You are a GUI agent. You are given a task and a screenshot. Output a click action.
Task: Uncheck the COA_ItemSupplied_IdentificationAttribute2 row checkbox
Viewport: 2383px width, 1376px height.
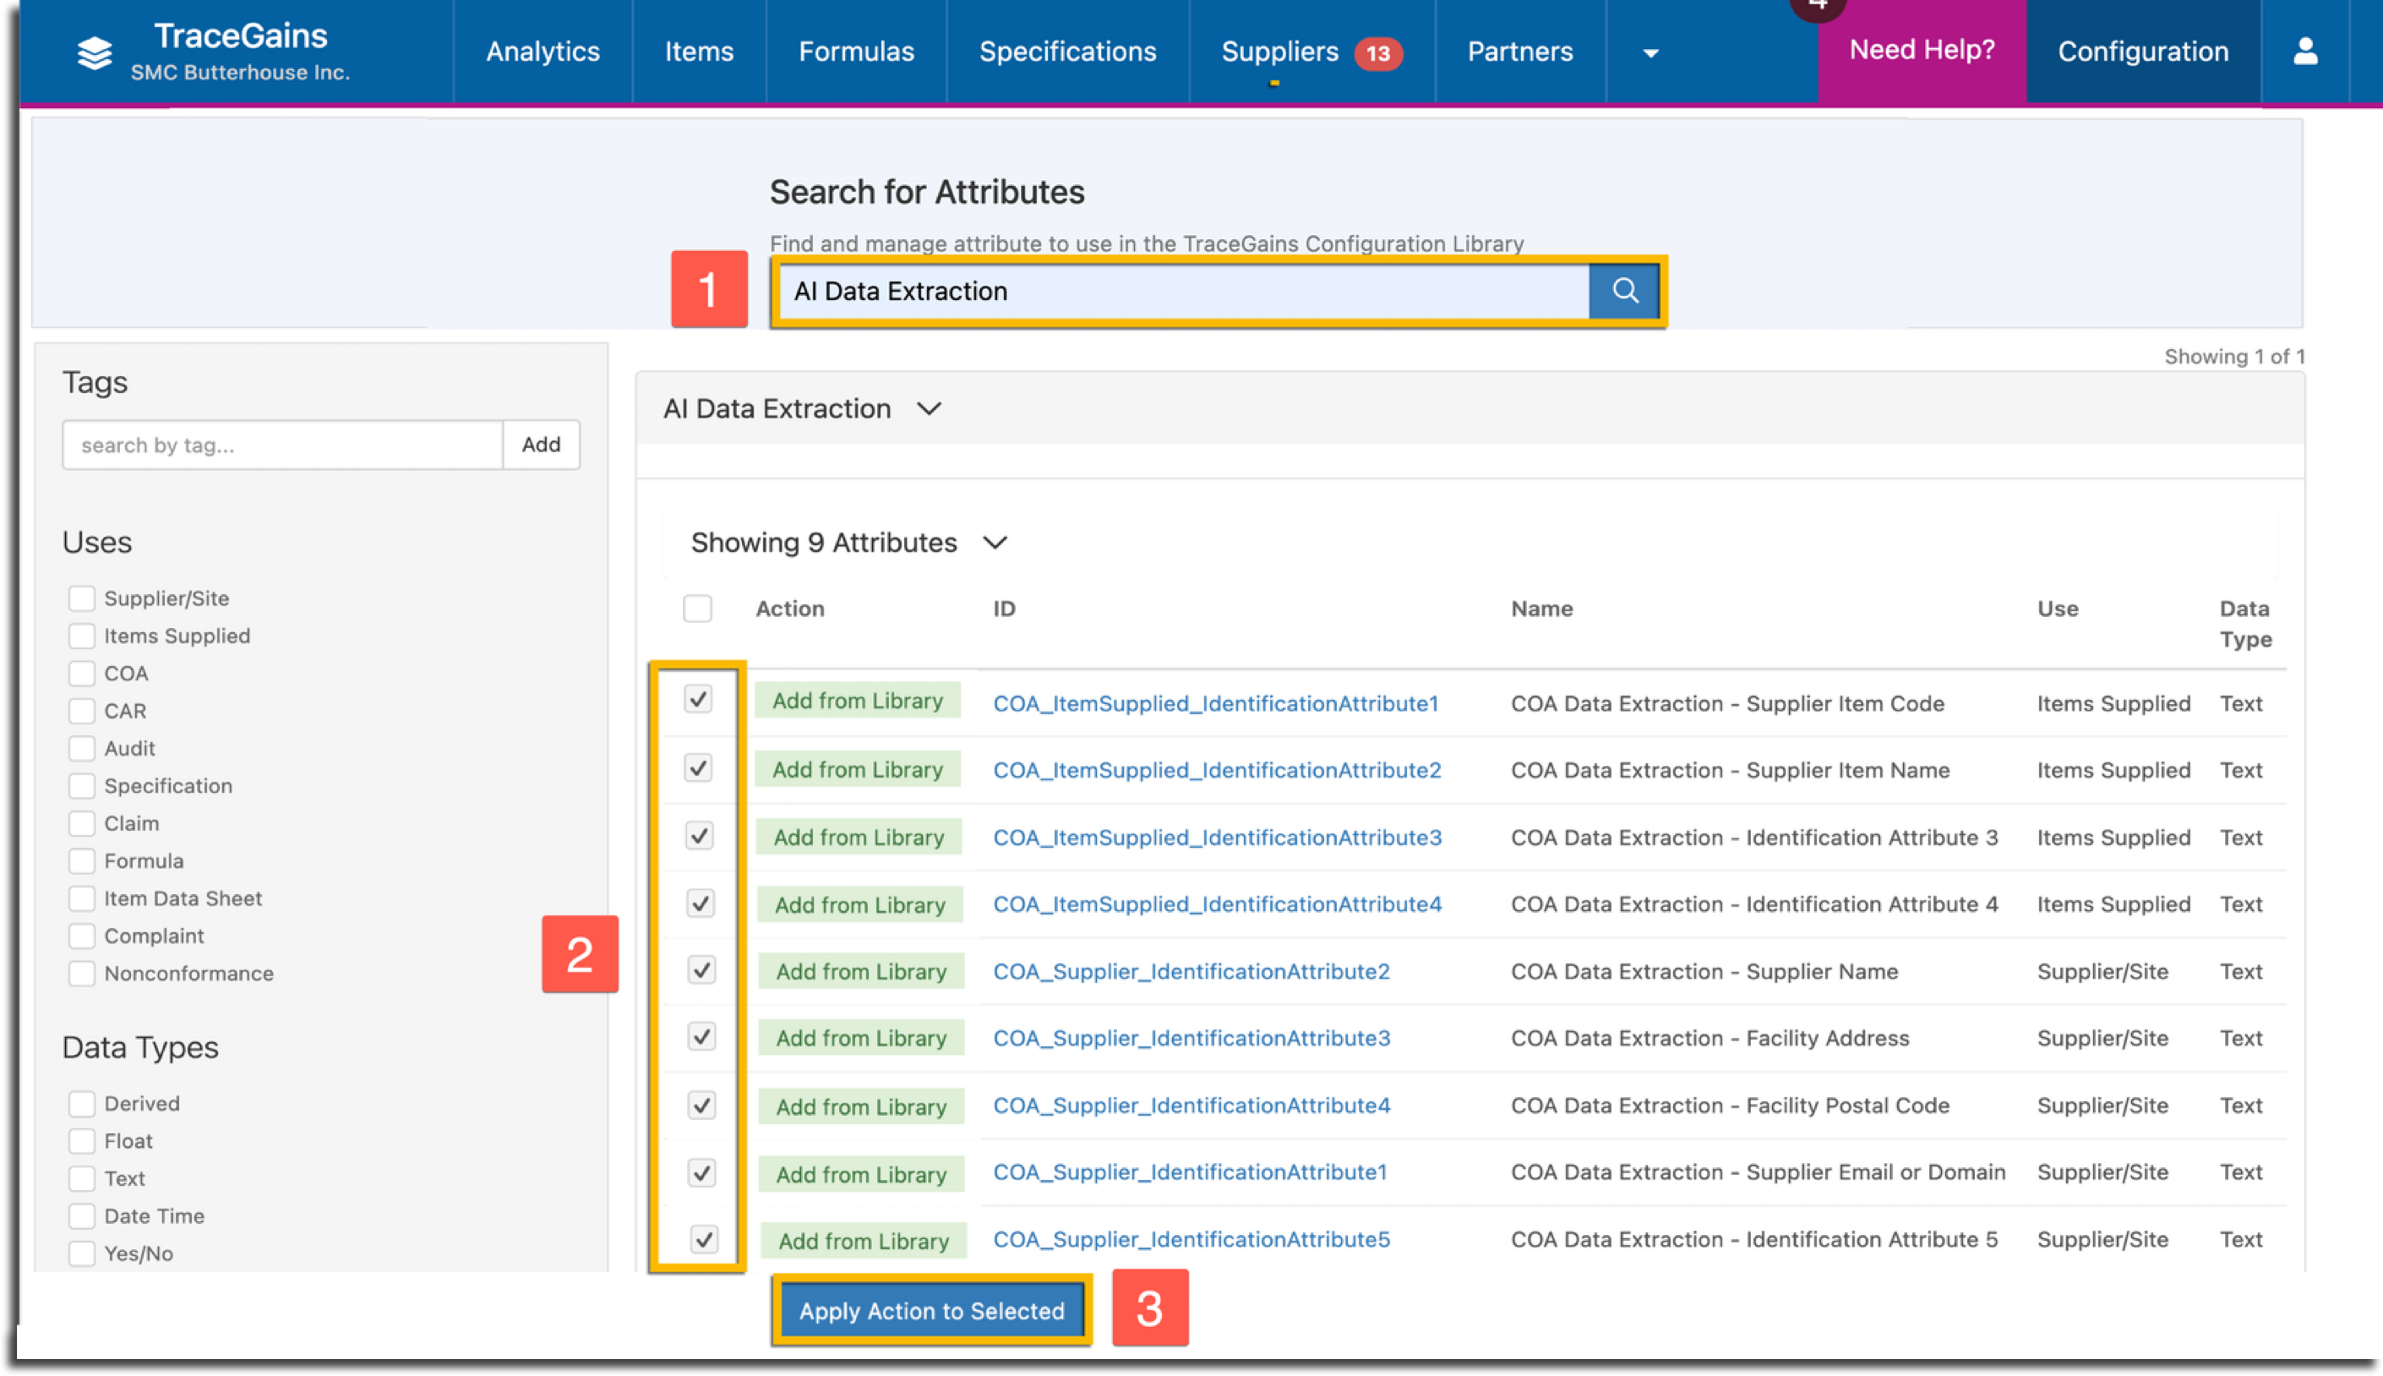pos(698,767)
